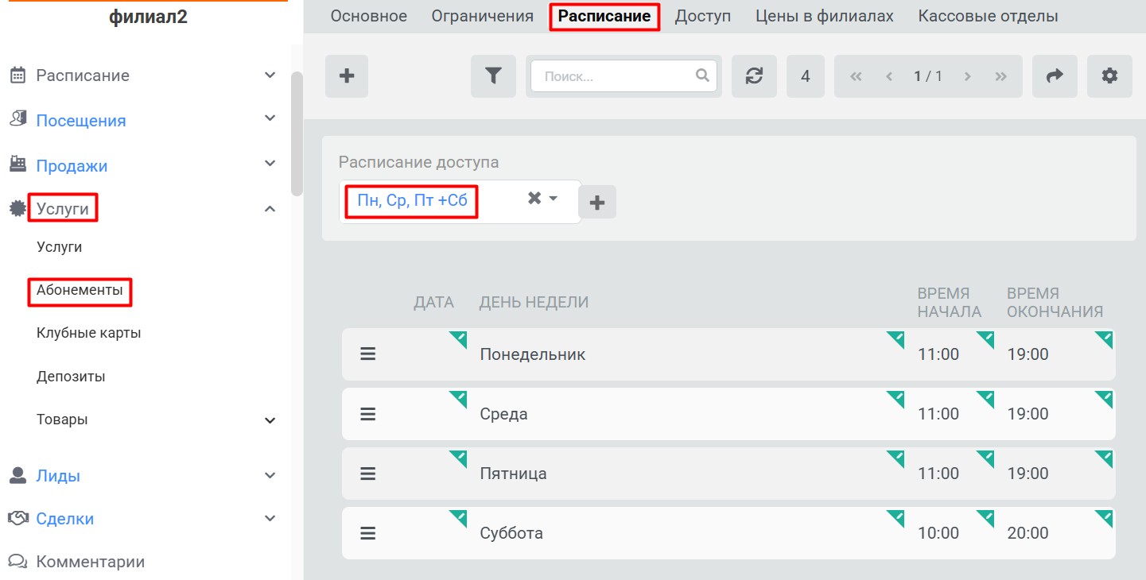Expand the Посещения sidebar section
Viewport: 1146px width, 580px height.
[x=270, y=118]
